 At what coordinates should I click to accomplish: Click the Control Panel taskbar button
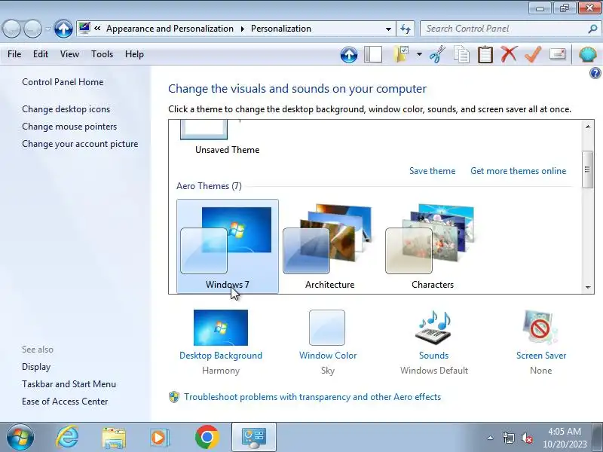(x=254, y=438)
